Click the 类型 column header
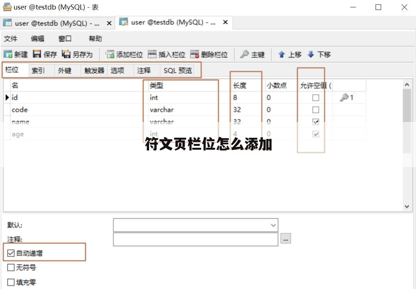 tap(190, 85)
